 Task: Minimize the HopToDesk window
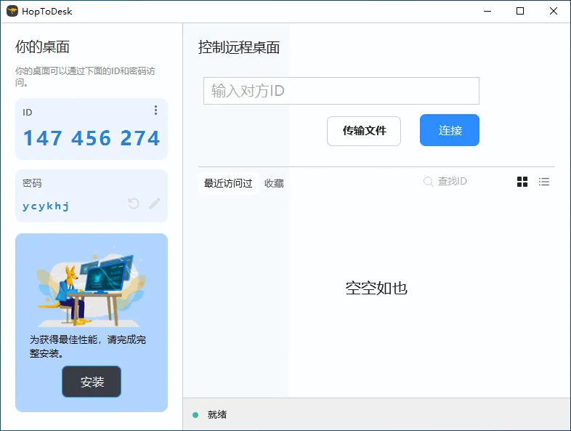pos(487,12)
